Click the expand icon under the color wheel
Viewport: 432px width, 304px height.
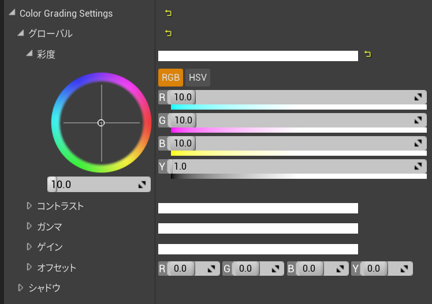(142, 185)
